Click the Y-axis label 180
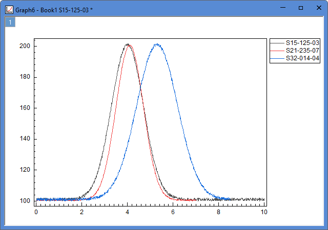 pyautogui.click(x=25, y=77)
